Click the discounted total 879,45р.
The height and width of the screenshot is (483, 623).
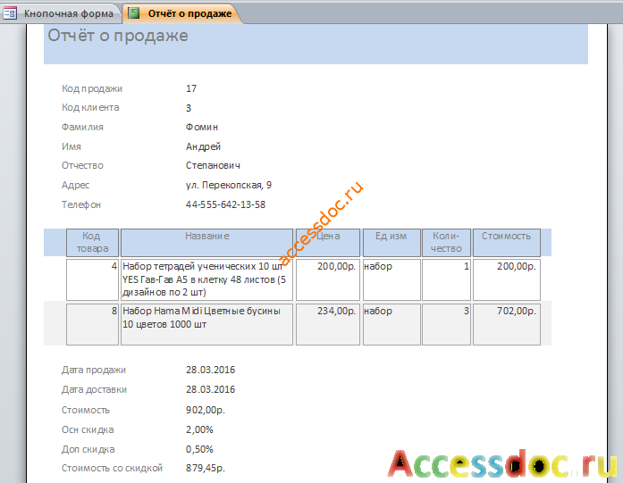click(206, 469)
